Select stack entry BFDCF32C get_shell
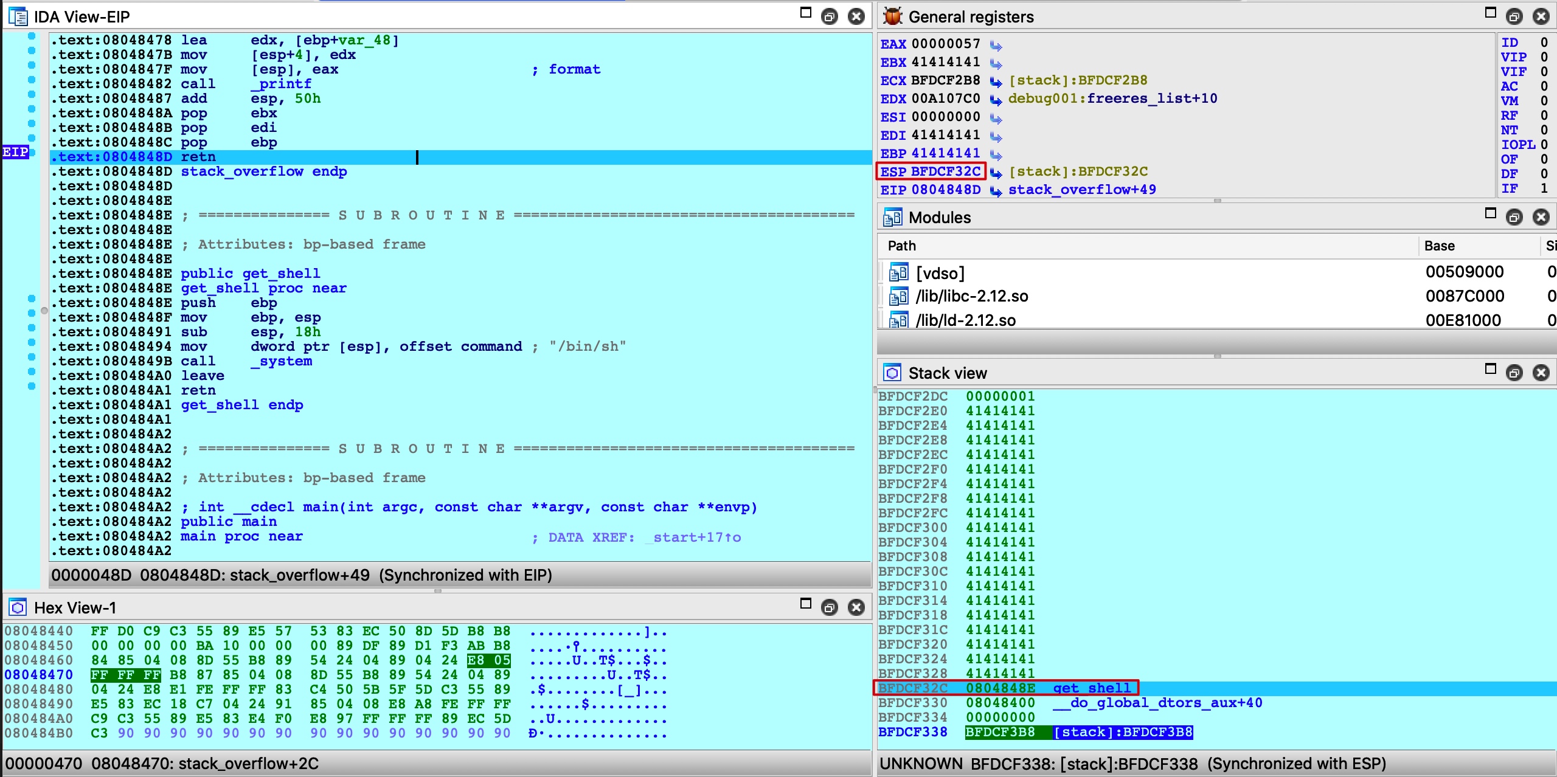 point(1216,688)
